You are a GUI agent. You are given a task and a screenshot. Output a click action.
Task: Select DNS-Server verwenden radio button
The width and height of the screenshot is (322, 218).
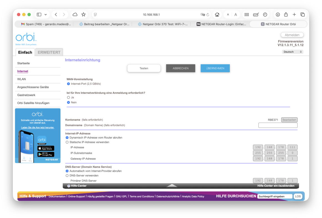coord(67,176)
